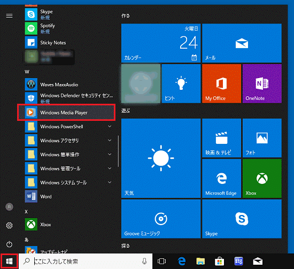Open the カレンダー tile

pos(161,43)
